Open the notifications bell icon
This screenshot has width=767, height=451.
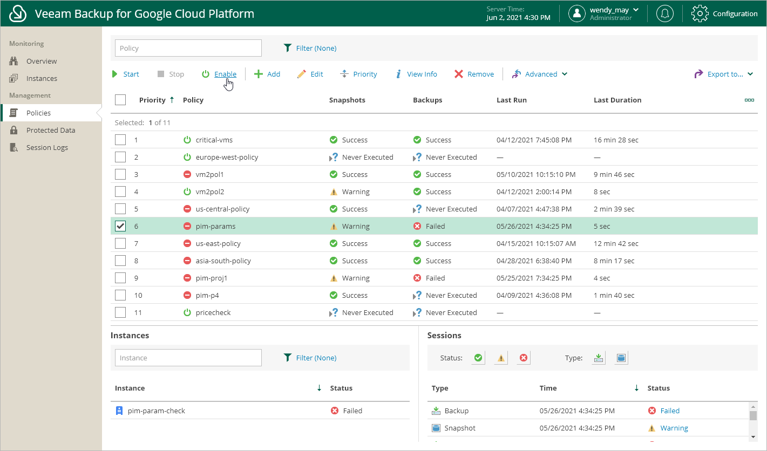(x=664, y=13)
